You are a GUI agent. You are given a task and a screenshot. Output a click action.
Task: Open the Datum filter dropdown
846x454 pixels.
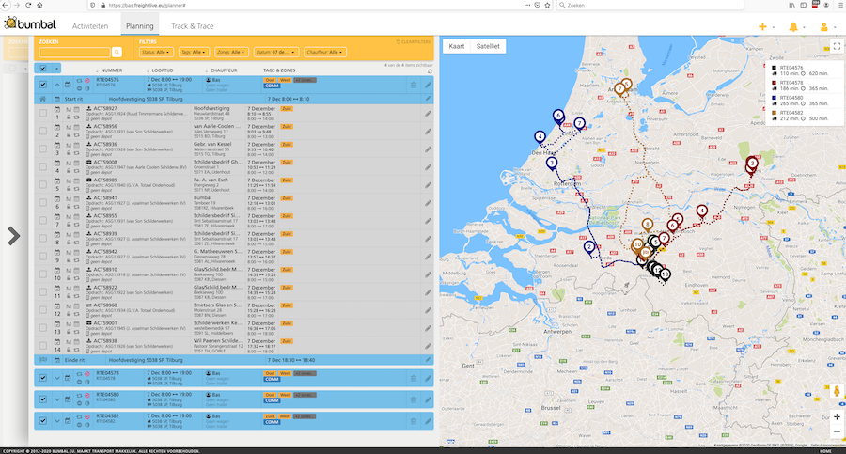pos(275,52)
